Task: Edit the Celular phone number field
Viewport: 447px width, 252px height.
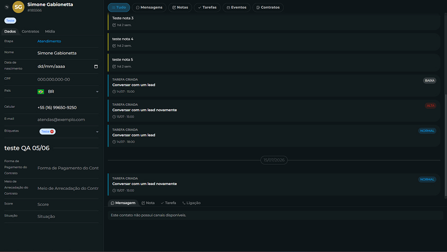Action: point(68,108)
